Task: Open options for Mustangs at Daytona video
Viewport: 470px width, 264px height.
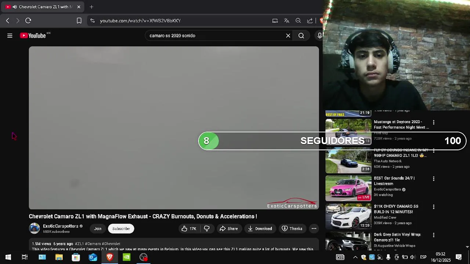Action: point(434,122)
